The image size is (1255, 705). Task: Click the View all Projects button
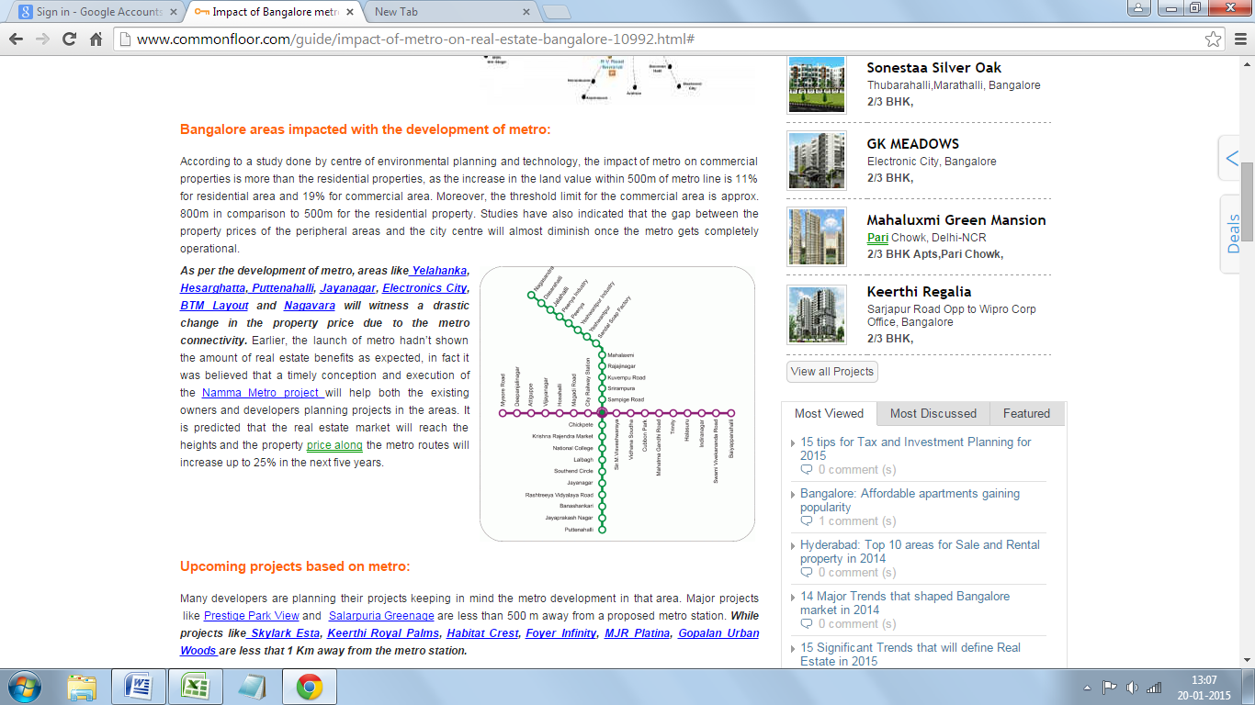tap(832, 372)
